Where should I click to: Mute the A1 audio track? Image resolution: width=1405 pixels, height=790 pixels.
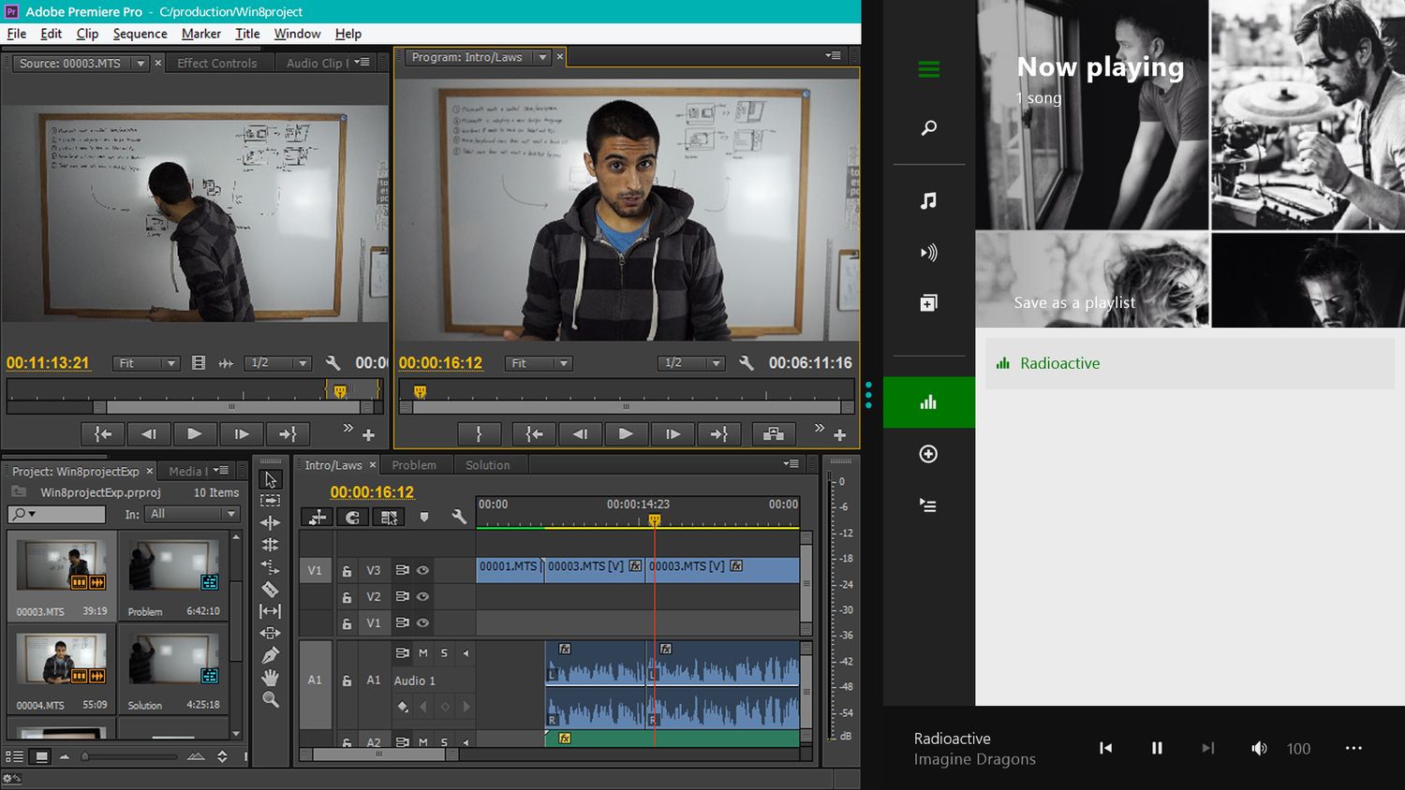click(x=423, y=653)
